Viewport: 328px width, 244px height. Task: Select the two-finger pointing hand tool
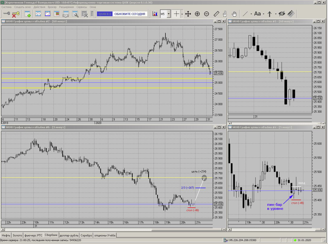[x=225, y=14]
